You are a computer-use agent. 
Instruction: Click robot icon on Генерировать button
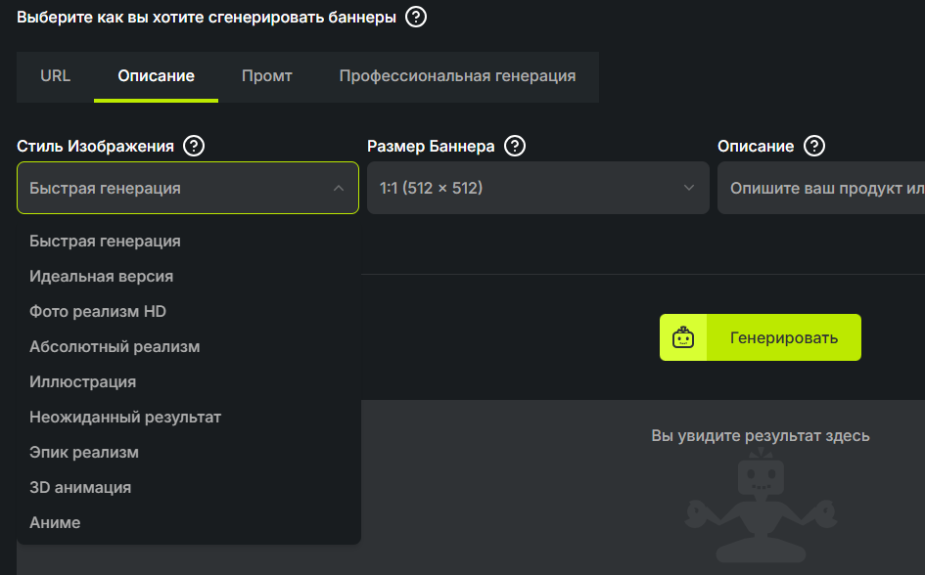683,337
